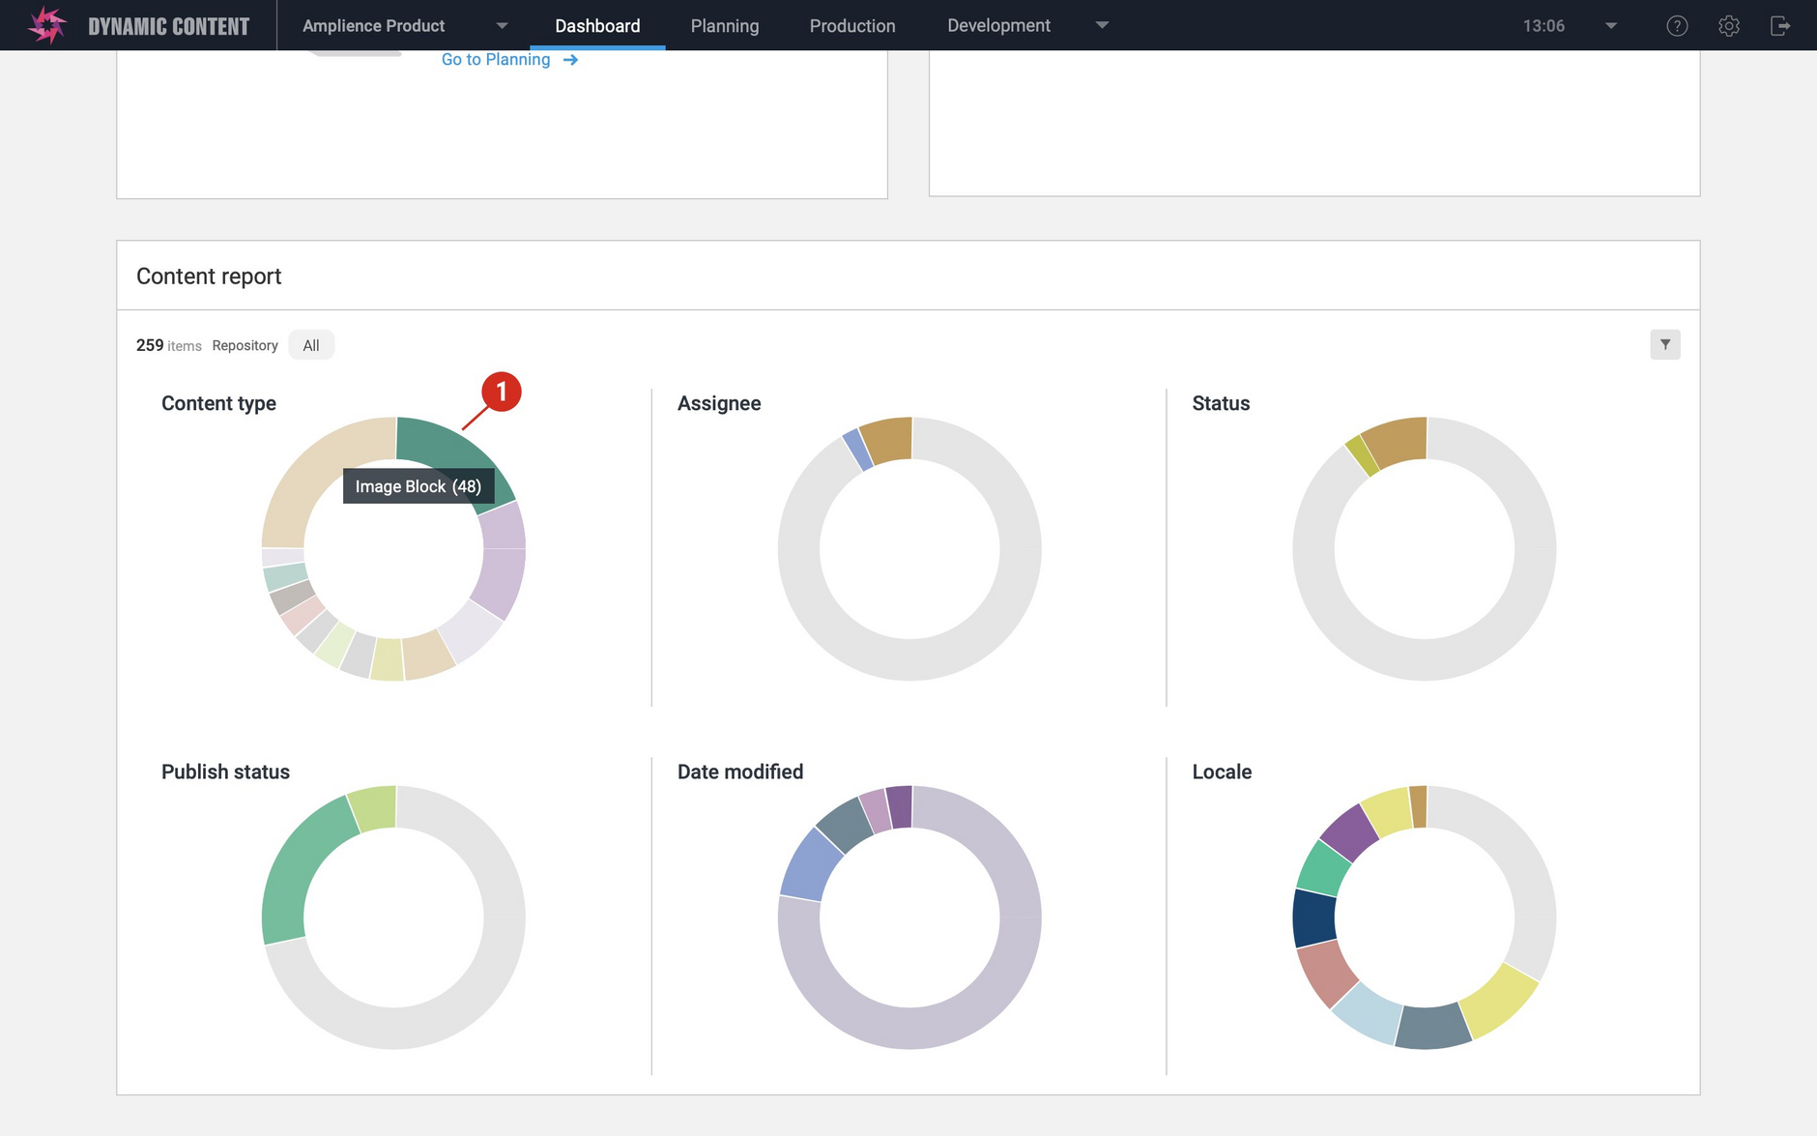Click the teal green segment in Locale chart
The image size is (1817, 1136).
tap(1323, 866)
